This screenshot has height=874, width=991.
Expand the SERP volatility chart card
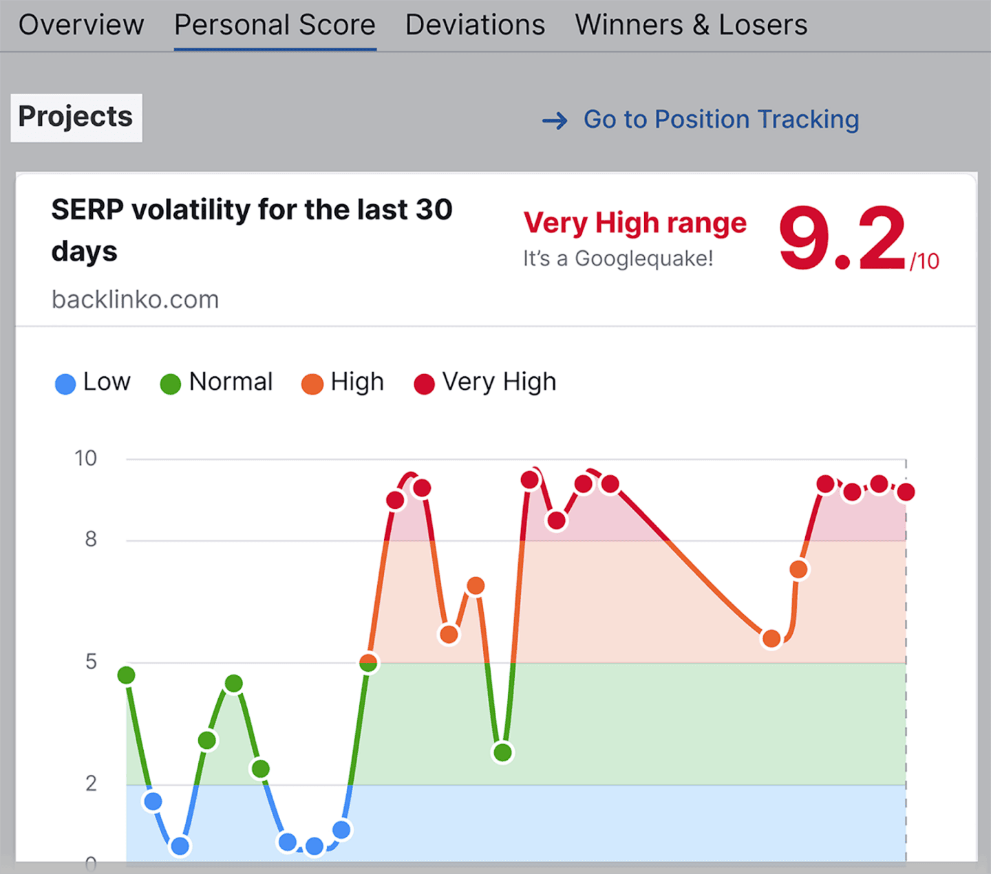pos(252,229)
